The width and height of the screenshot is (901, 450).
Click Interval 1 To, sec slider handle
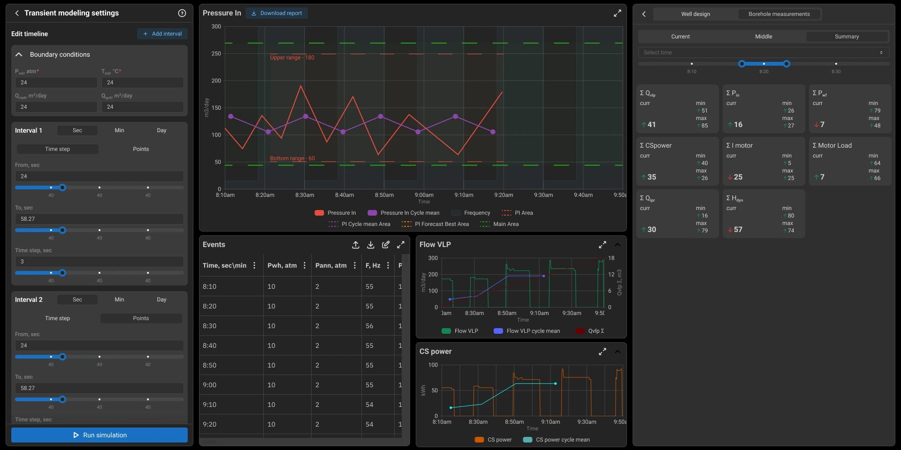[x=62, y=230]
